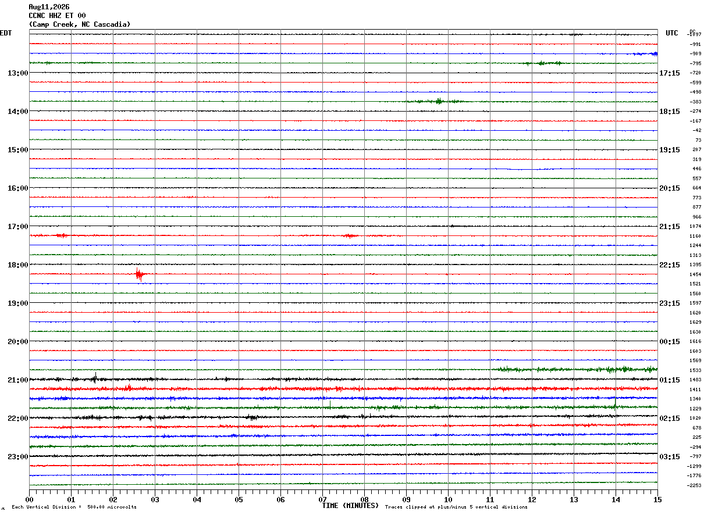The height and width of the screenshot is (515, 704).
Task: Click the minute 07 axis tick label
Action: click(322, 500)
